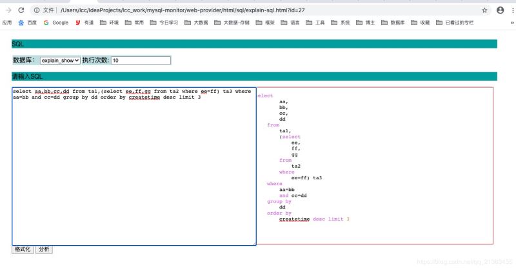Click inside the SQL input textarea

[x=134, y=168]
